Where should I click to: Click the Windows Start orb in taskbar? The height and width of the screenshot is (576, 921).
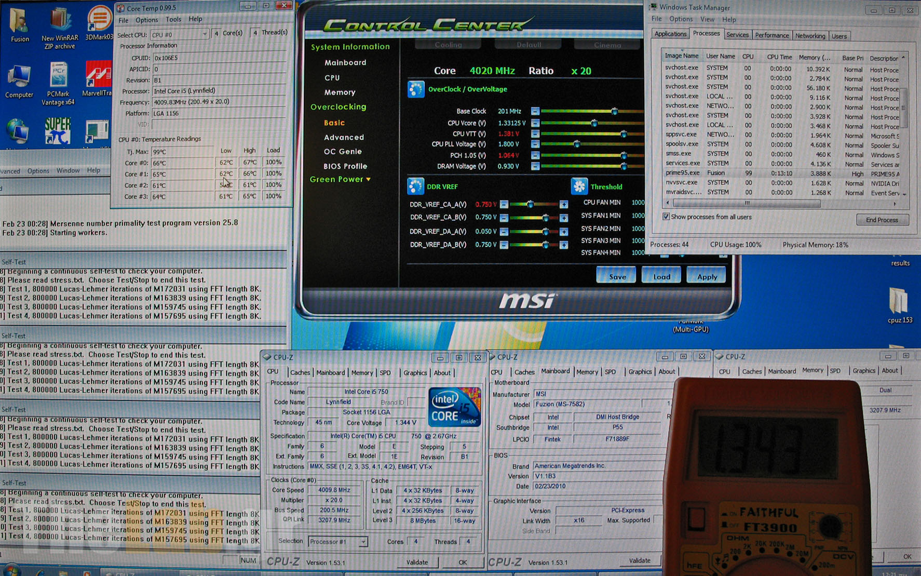[11, 570]
